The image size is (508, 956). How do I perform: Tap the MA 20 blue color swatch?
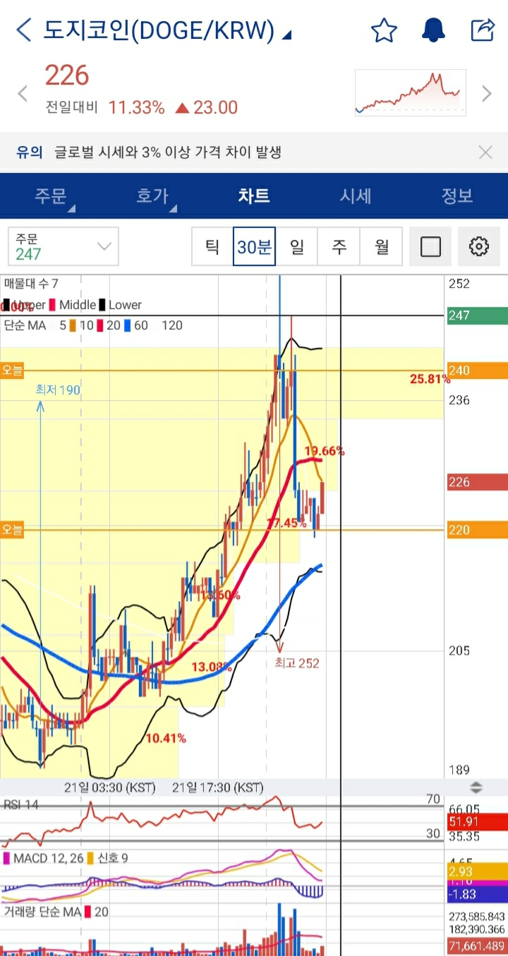click(x=128, y=325)
